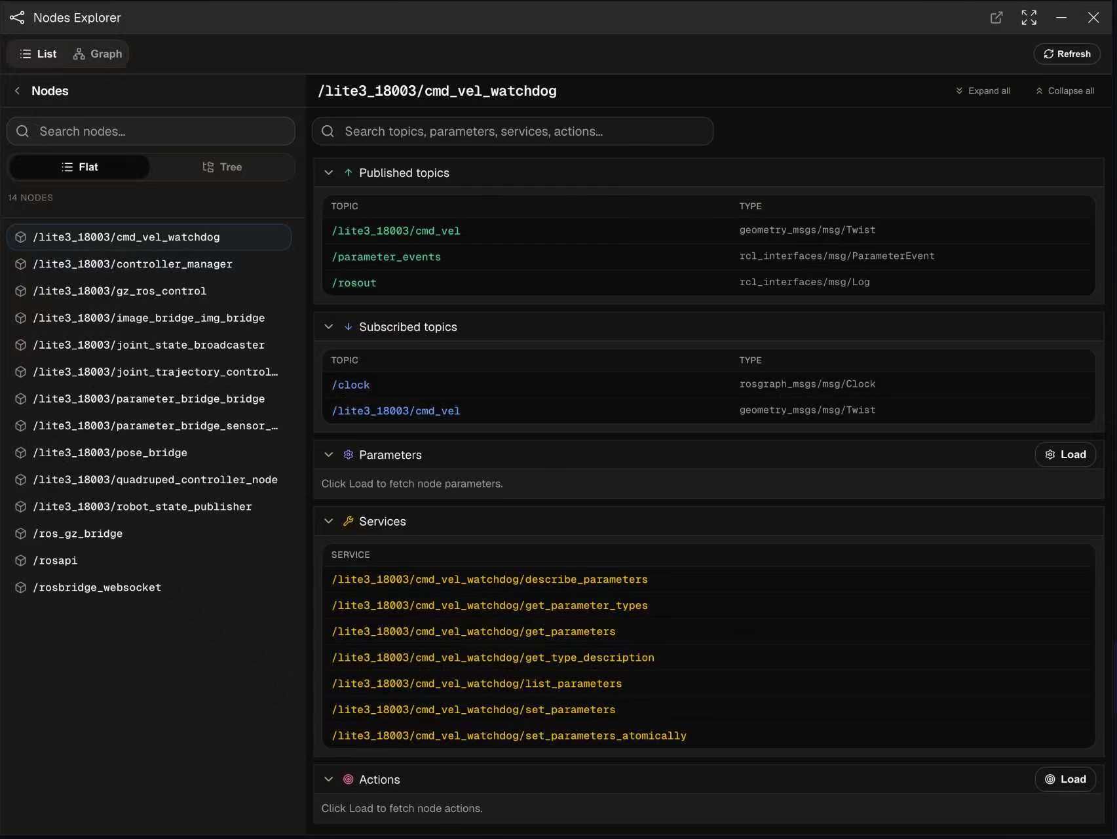Focus the topics, parameters, services search field
Screen dimensions: 1117x839
click(x=512, y=131)
